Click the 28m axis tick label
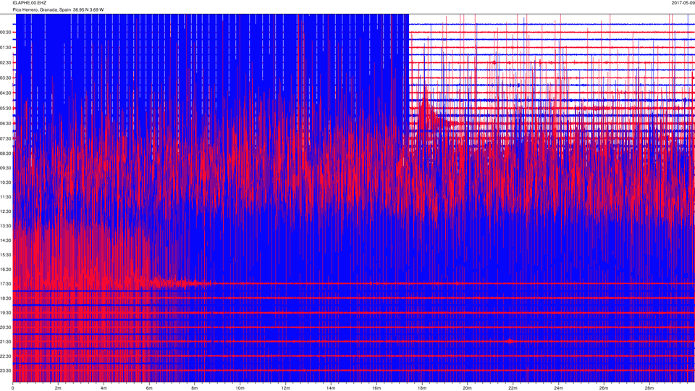 click(649, 388)
